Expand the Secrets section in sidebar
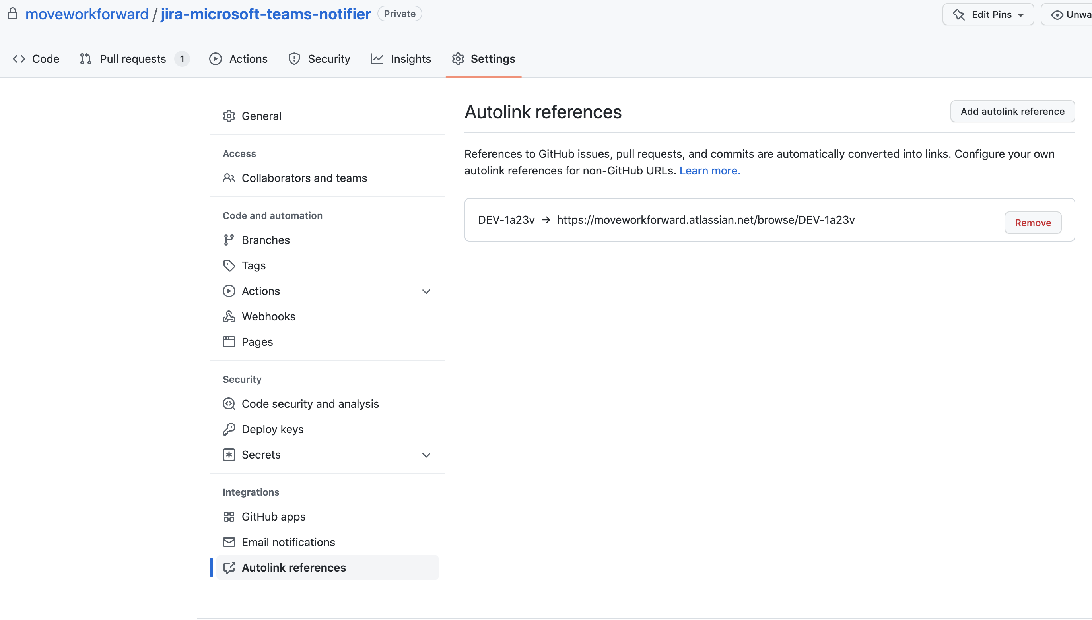 click(426, 455)
